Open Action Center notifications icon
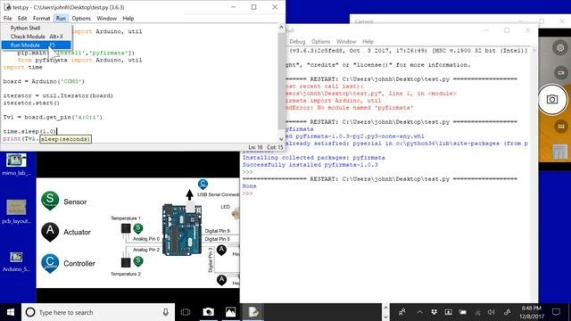Viewport: 571px width, 321px height. point(556,312)
